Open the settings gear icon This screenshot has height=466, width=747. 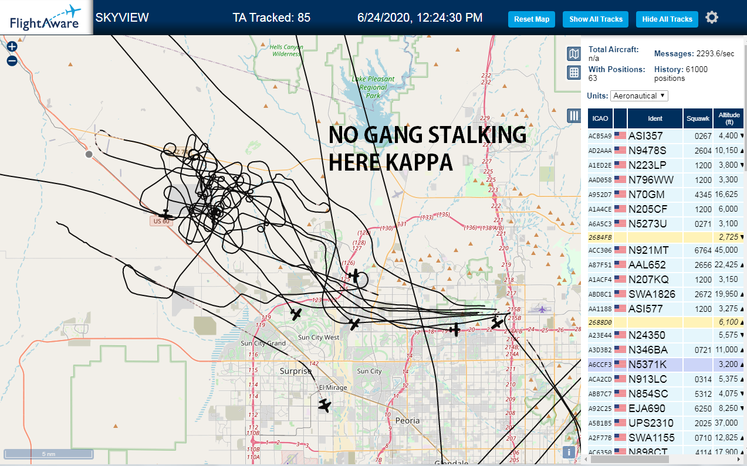(x=712, y=18)
